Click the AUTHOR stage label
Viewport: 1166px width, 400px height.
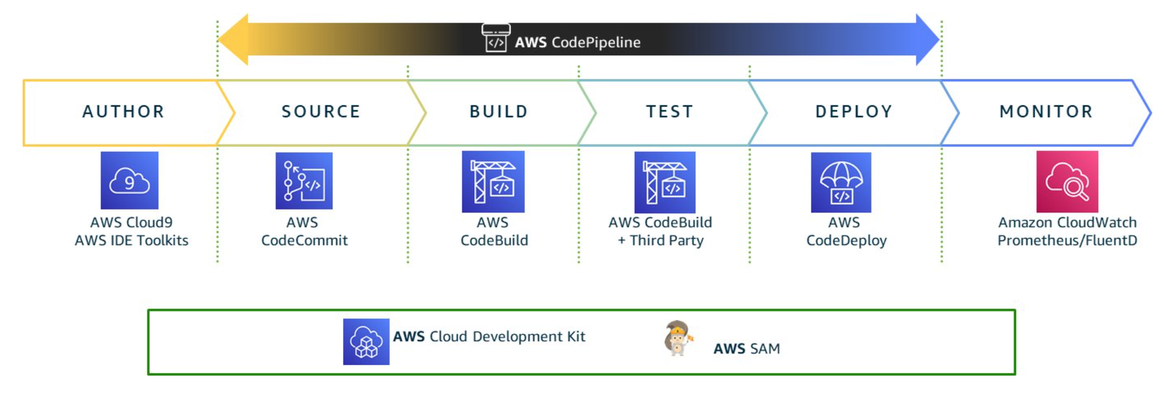pos(124,112)
